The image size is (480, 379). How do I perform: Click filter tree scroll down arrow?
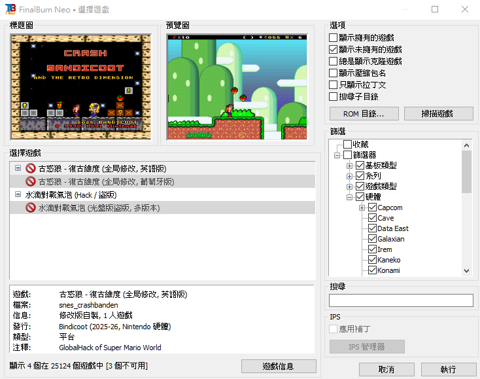point(466,271)
